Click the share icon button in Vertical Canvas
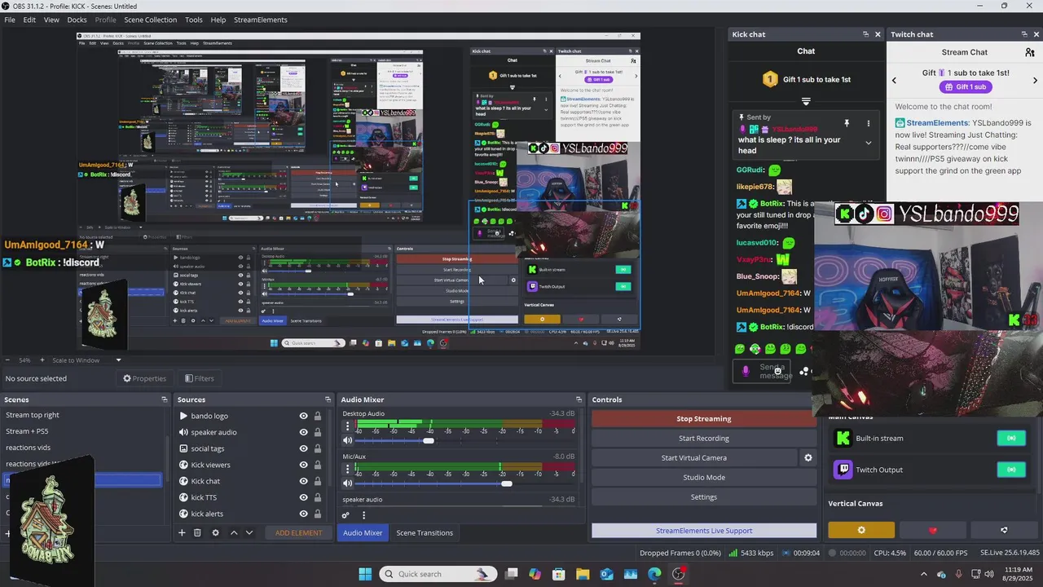This screenshot has height=587, width=1043. tap(1004, 530)
